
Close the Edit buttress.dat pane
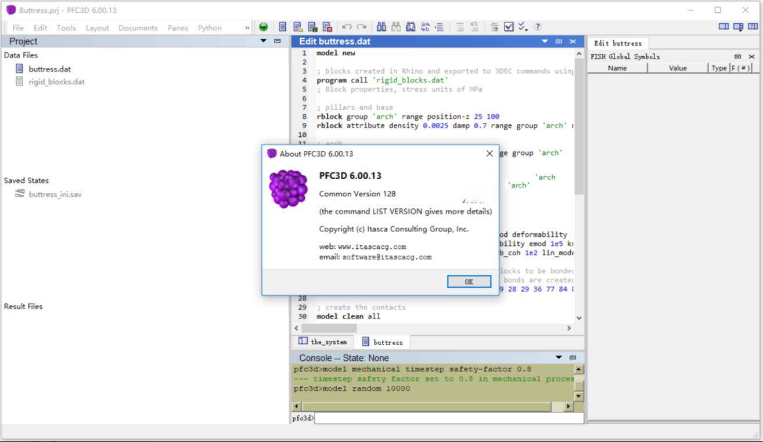point(573,41)
